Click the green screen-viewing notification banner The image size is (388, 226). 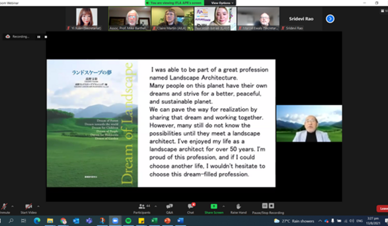tap(174, 3)
